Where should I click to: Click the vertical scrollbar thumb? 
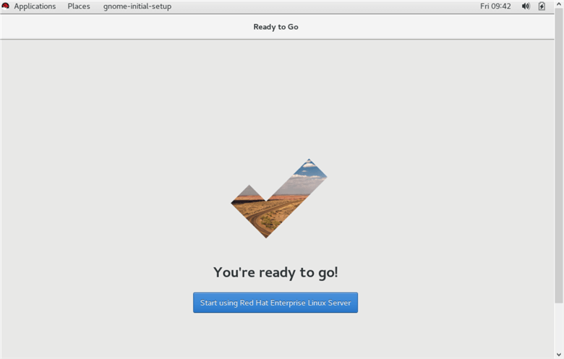point(559,155)
